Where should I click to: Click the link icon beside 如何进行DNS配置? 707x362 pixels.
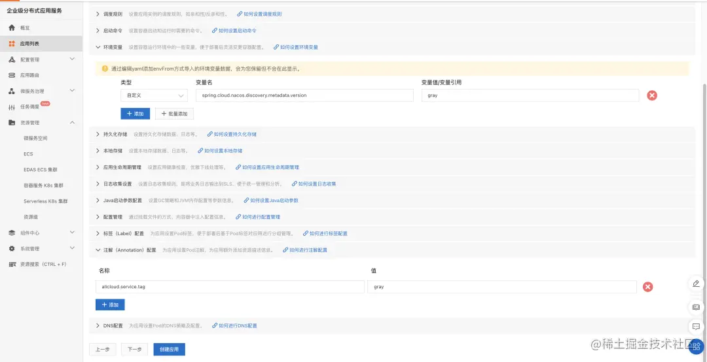point(215,325)
